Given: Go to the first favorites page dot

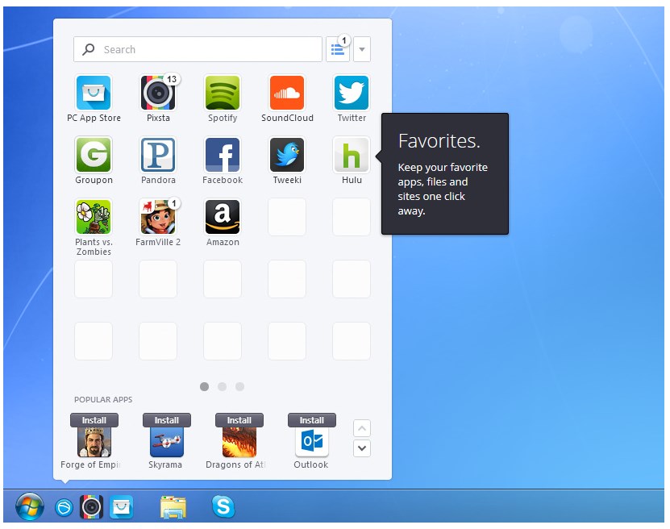Looking at the screenshot, I should 204,387.
